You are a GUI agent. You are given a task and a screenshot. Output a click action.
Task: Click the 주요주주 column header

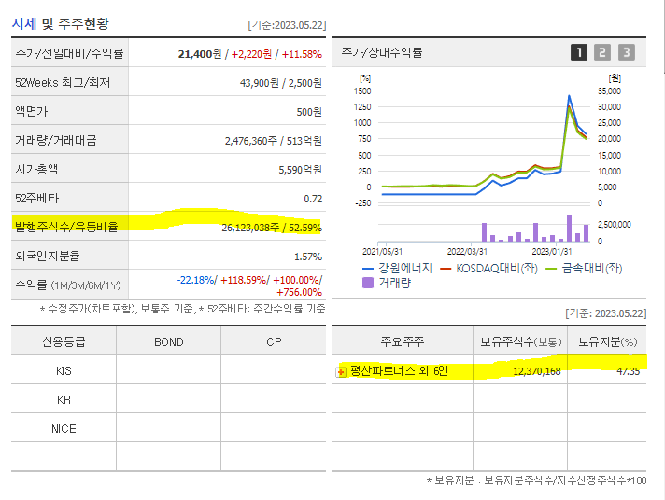coord(402,341)
